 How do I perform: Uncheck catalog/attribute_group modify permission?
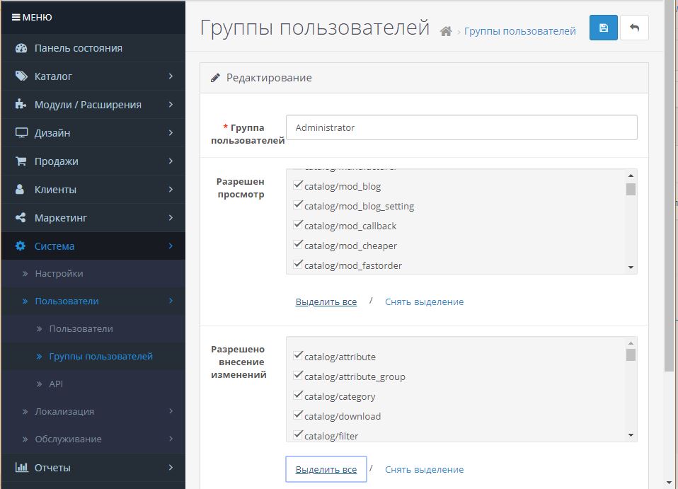[x=297, y=375]
